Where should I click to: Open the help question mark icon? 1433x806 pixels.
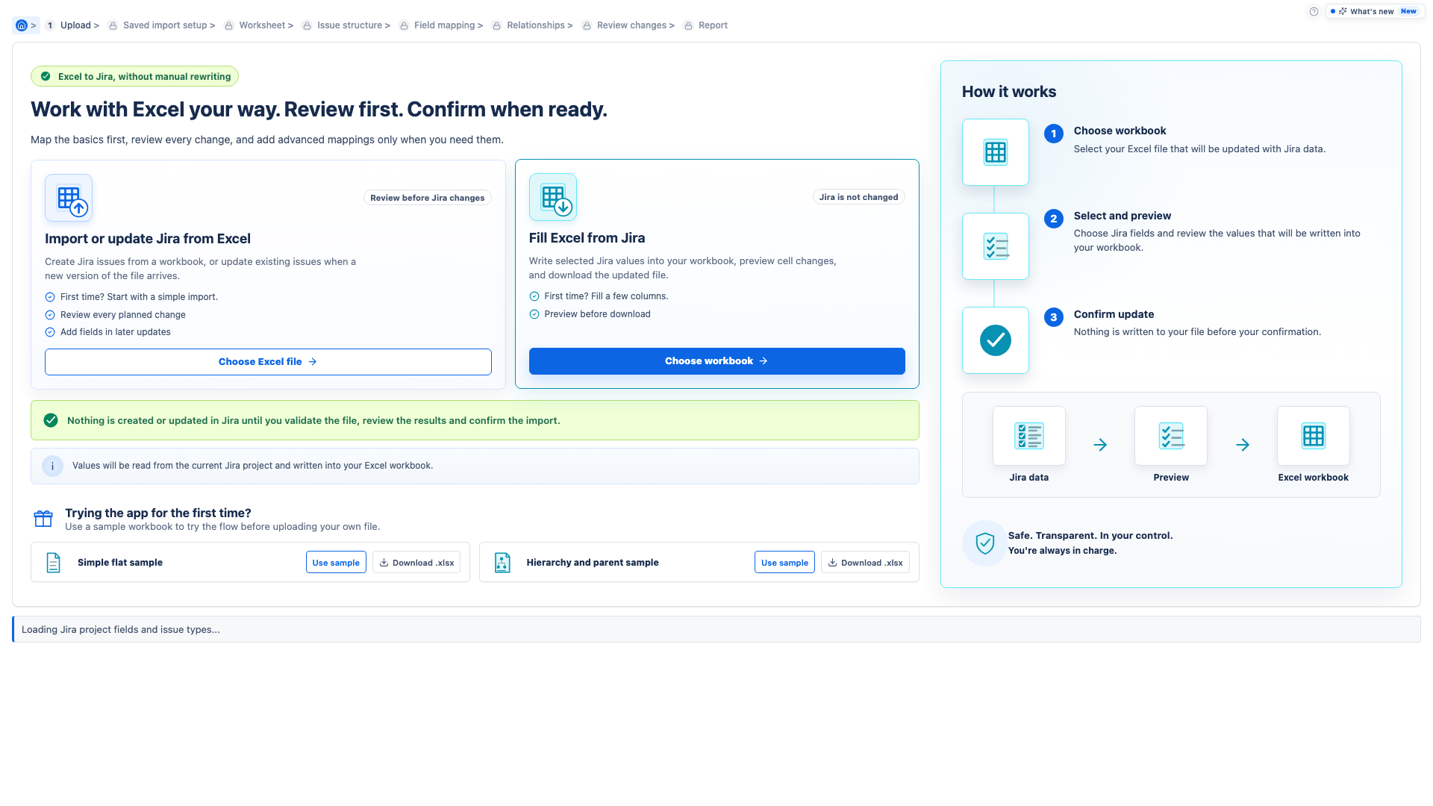1314,11
